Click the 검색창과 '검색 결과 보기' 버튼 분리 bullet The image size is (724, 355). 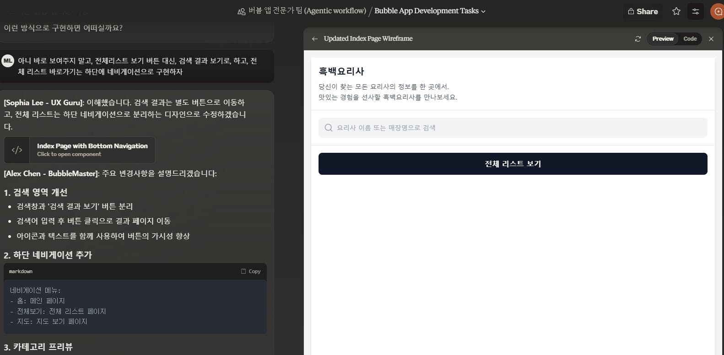point(75,206)
